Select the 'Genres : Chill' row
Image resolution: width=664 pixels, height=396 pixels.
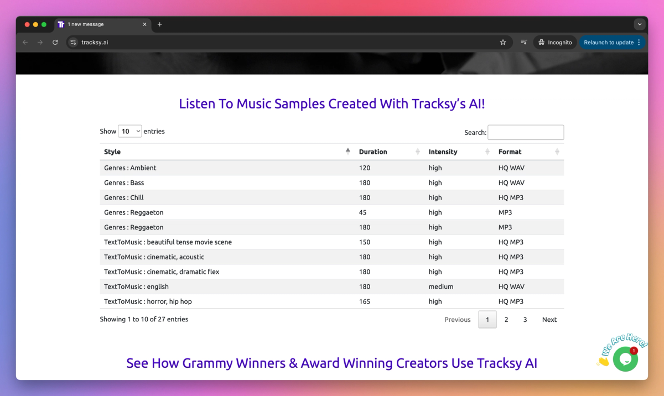(332, 197)
